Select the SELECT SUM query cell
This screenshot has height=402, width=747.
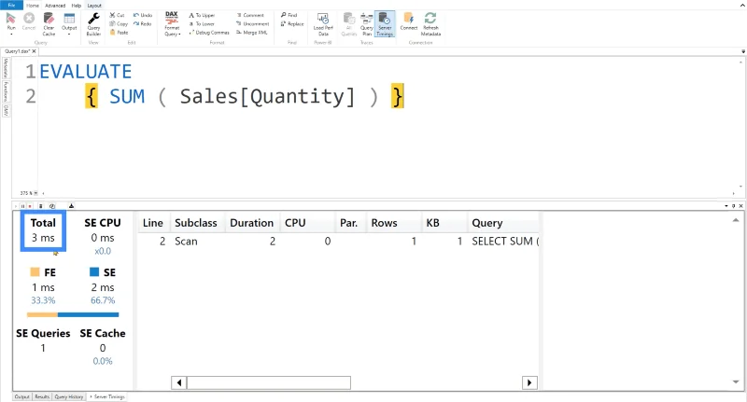(504, 242)
